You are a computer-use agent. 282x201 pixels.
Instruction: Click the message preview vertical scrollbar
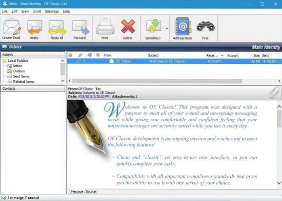click(x=279, y=145)
